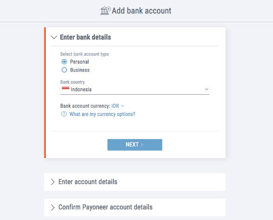
Task: Click the NEXT button
Action: point(135,145)
